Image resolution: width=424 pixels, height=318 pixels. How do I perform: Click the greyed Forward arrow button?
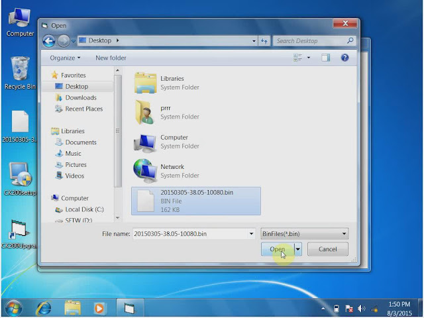(64, 41)
